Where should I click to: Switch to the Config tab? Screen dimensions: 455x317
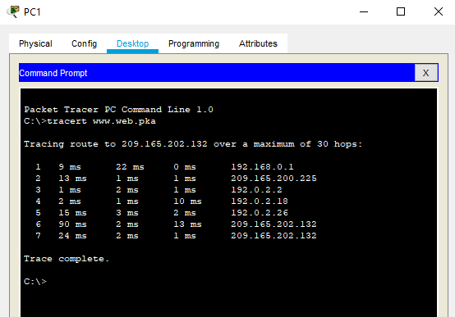tap(84, 43)
